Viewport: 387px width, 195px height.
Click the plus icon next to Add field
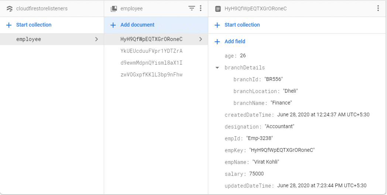pos(218,42)
